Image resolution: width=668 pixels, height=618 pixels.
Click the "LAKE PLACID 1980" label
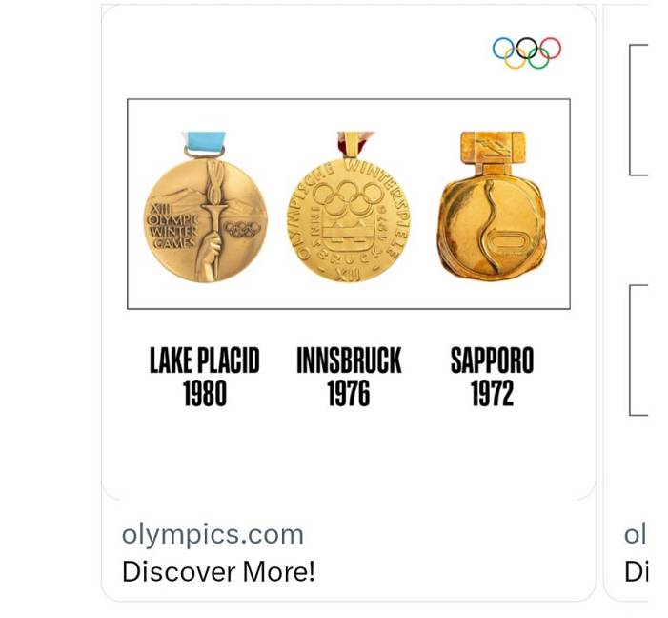coord(204,377)
